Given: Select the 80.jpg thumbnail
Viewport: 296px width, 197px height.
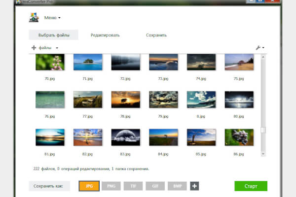Looking at the screenshot, I should click(x=239, y=99).
